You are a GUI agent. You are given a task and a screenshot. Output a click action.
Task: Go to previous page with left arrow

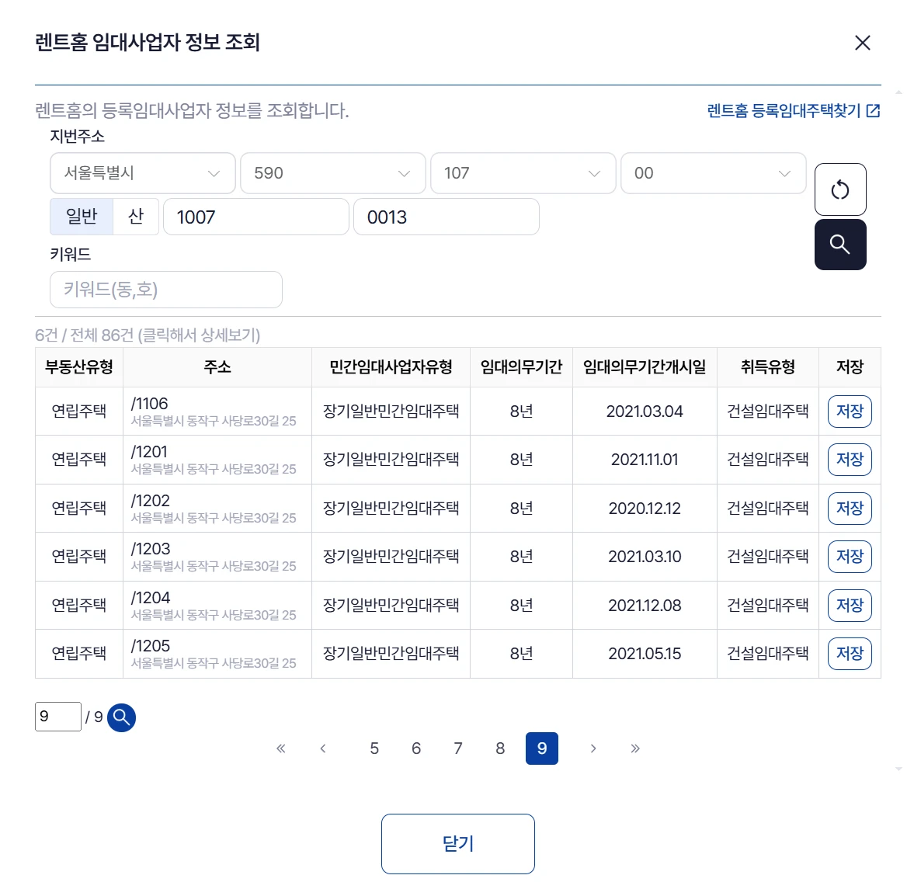tap(323, 748)
